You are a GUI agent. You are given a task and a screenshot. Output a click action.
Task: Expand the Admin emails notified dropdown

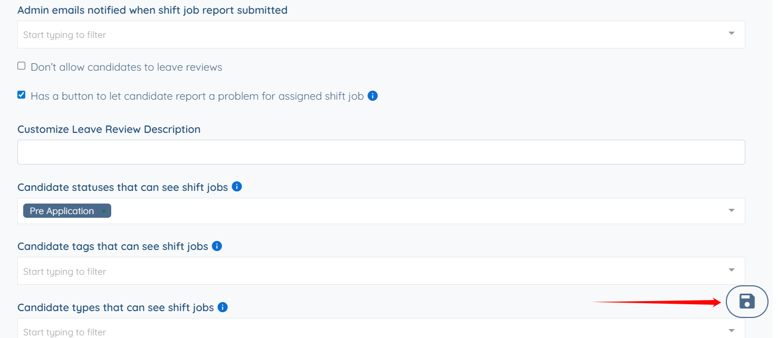(x=731, y=34)
